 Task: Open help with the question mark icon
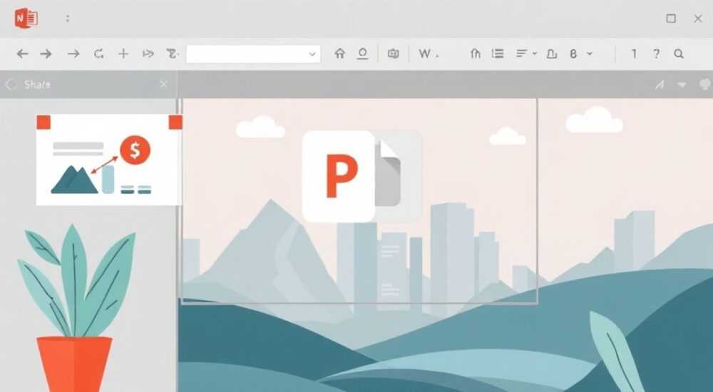pos(657,54)
